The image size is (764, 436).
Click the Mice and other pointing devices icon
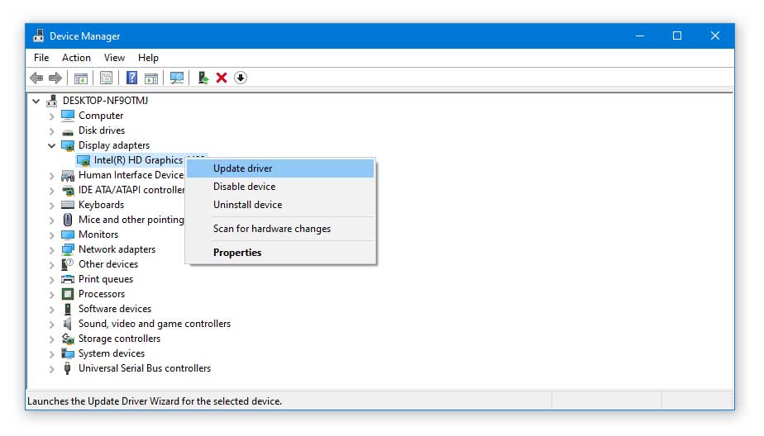pyautogui.click(x=68, y=220)
